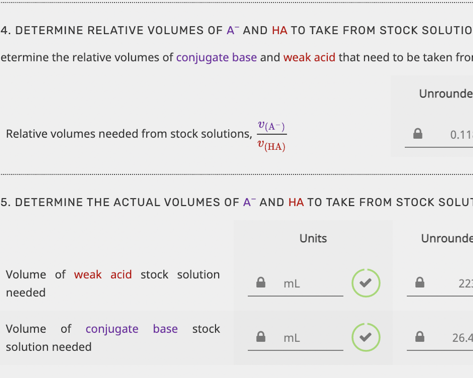The width and height of the screenshot is (473, 378).
Task: Select the purple conjugate base text in step 4
Action: [x=216, y=57]
